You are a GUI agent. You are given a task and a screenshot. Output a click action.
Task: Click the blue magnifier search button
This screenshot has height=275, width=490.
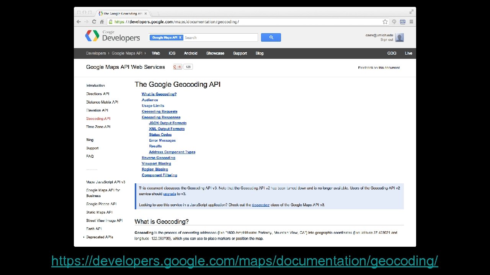(x=271, y=37)
